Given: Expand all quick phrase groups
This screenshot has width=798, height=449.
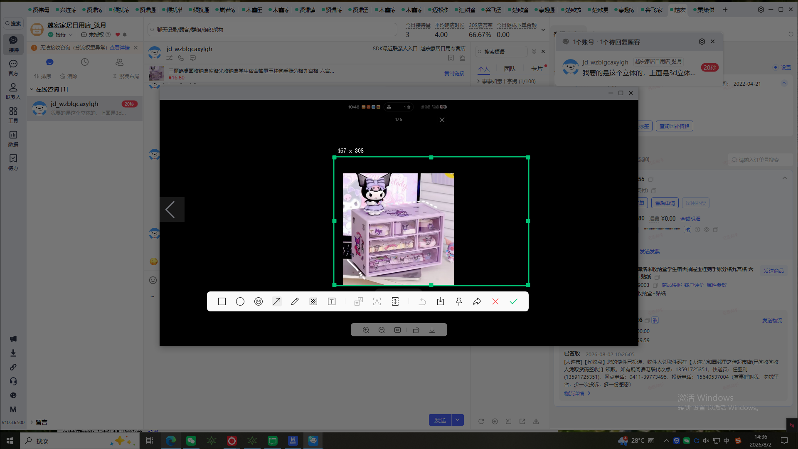Looking at the screenshot, I should (x=534, y=52).
